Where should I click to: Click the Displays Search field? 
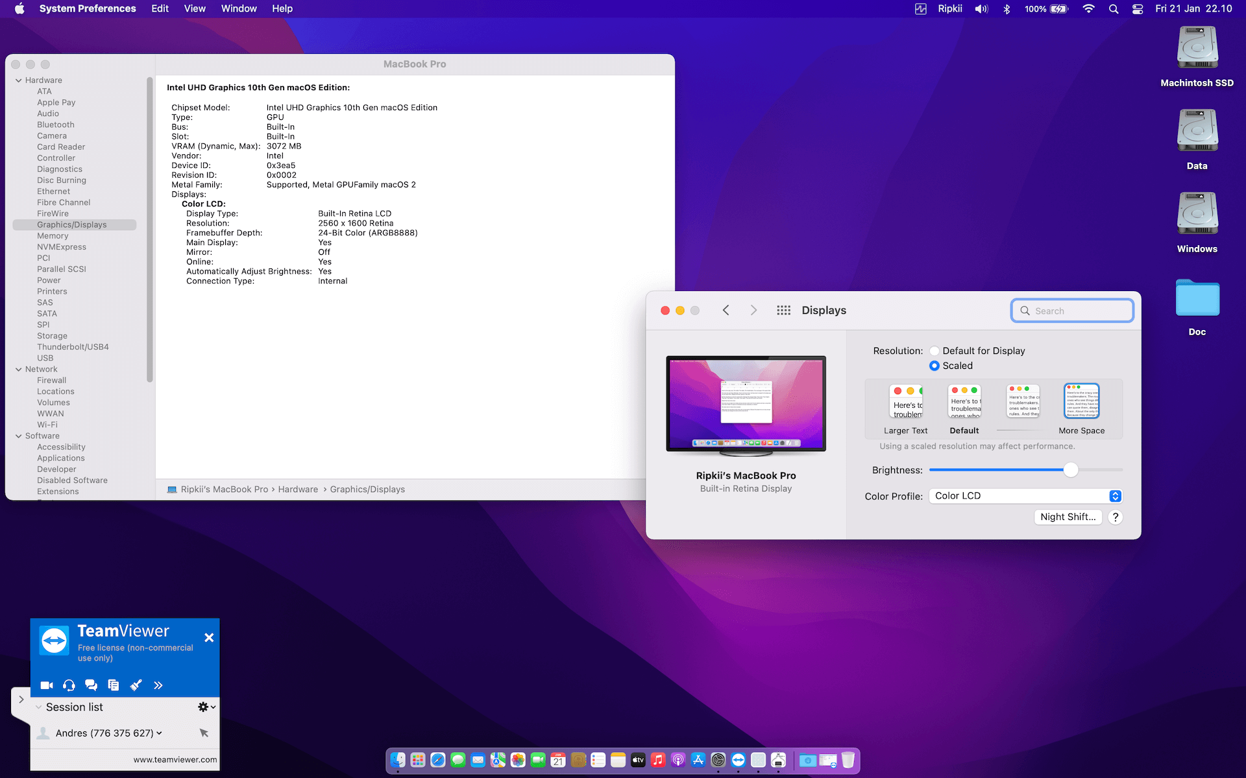(x=1072, y=311)
